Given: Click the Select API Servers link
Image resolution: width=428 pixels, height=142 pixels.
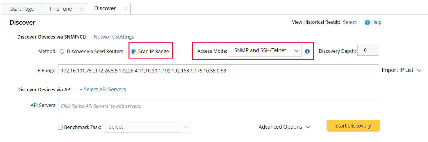Looking at the screenshot, I should point(103,90).
